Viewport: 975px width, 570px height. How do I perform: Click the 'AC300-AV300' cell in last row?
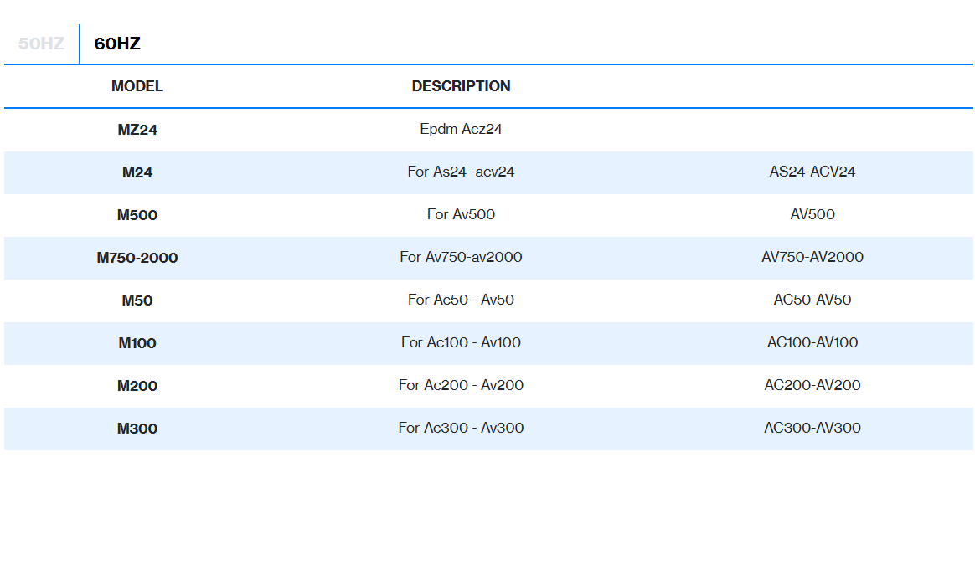812,429
